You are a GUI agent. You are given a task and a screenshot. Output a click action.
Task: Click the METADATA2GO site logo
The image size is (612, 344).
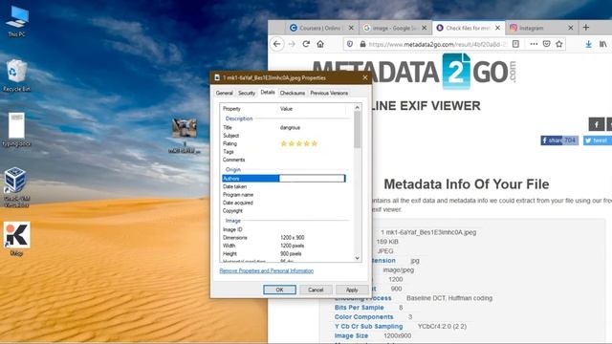[414, 72]
